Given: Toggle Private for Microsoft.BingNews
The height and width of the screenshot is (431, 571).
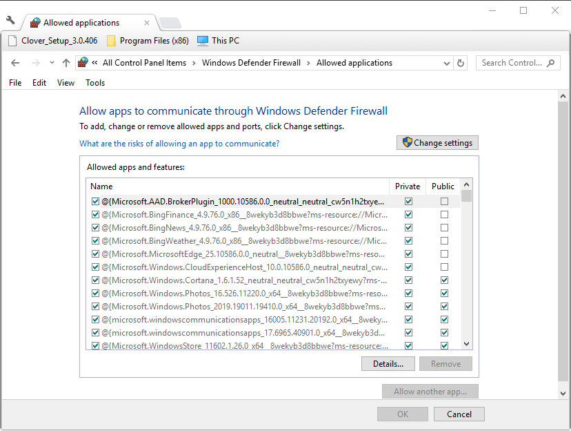Looking at the screenshot, I should (408, 227).
